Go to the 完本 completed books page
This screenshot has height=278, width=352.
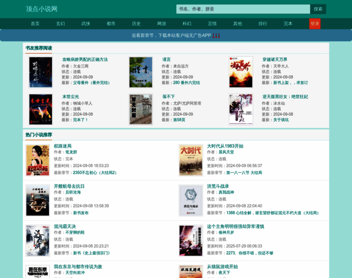click(x=288, y=24)
